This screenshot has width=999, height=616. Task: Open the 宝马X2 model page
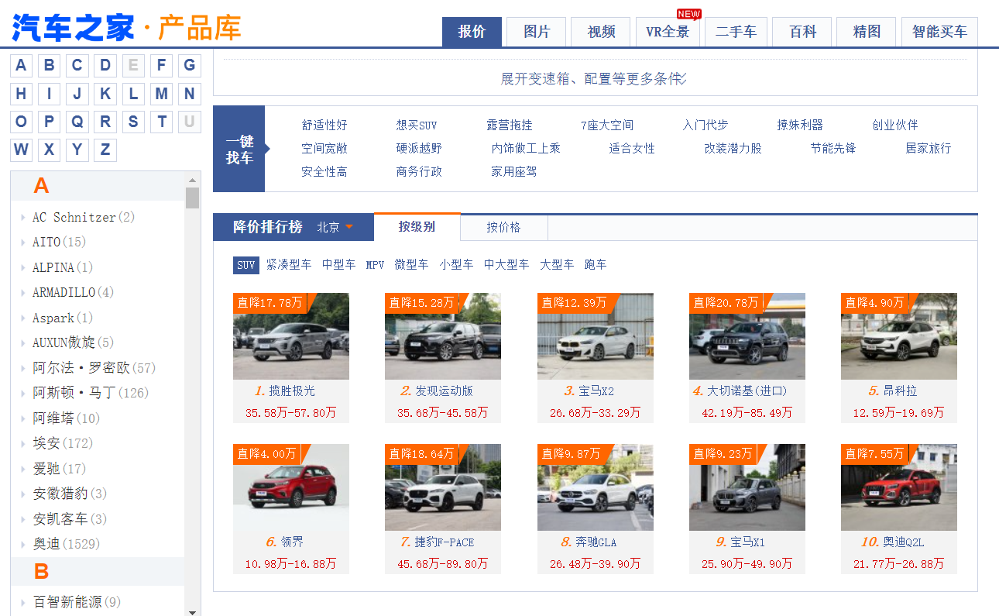coord(595,391)
